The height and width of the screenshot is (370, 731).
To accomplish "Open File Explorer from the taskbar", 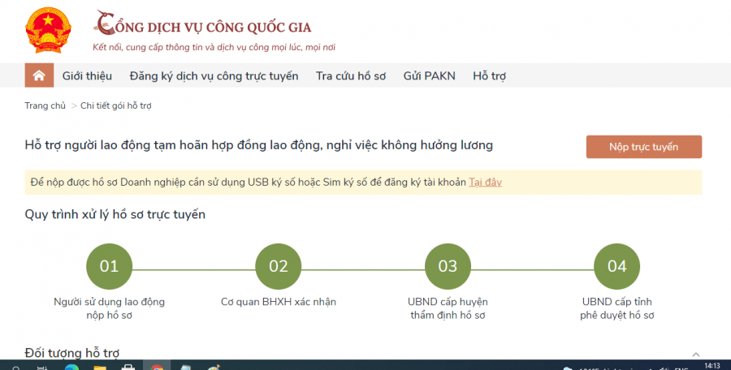I will pos(100,367).
